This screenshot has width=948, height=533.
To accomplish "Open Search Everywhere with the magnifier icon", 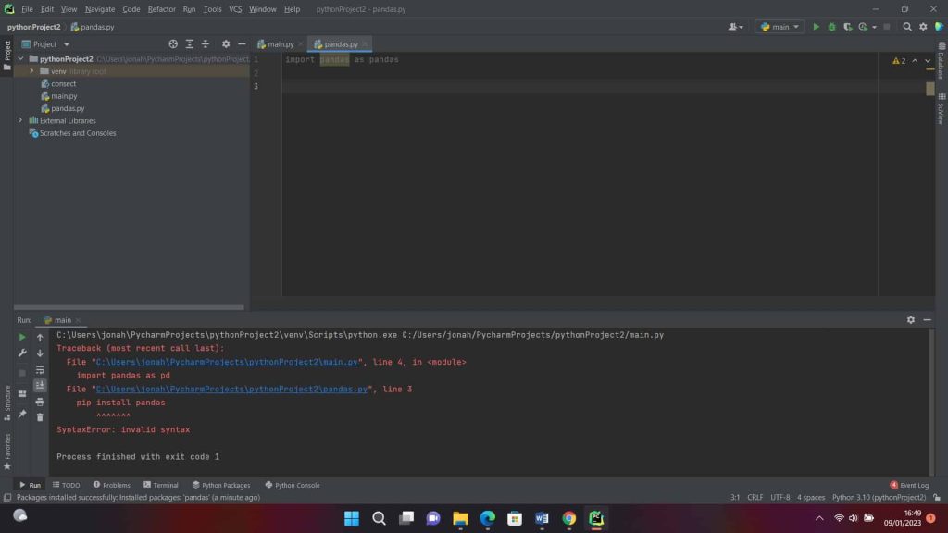I will pos(907,27).
